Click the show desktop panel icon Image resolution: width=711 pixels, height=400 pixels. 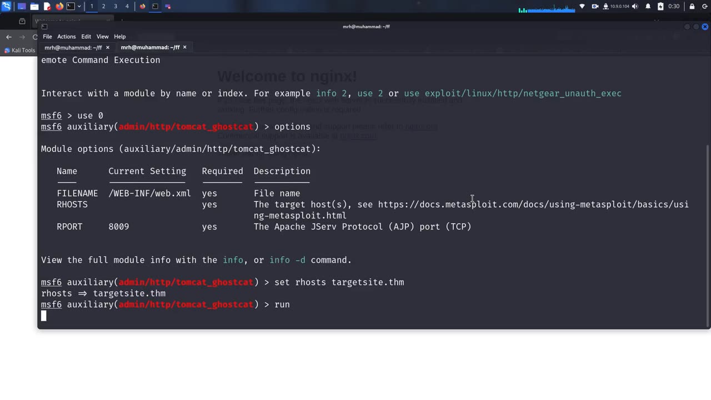[x=22, y=6]
